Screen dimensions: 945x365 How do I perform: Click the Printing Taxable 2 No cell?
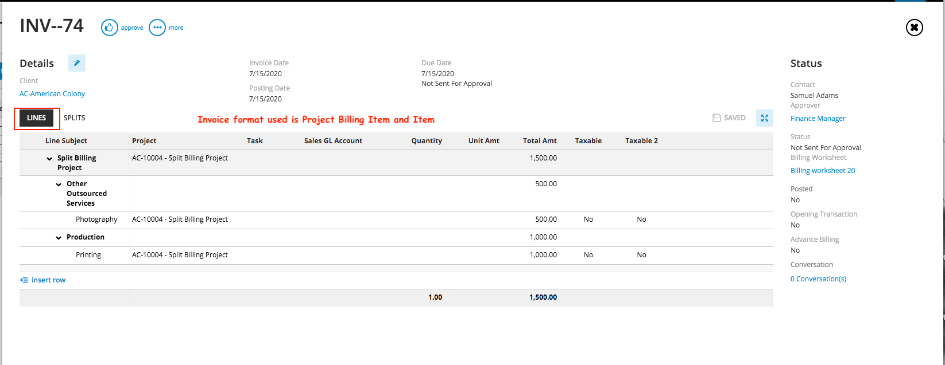point(642,255)
